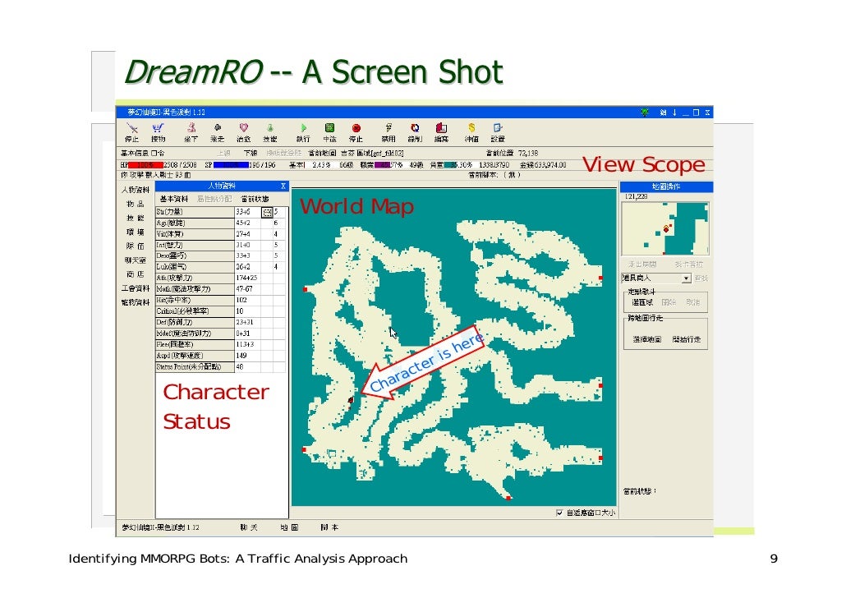Click the green potion Skill toolbar icon
846x598 pixels.
269,128
